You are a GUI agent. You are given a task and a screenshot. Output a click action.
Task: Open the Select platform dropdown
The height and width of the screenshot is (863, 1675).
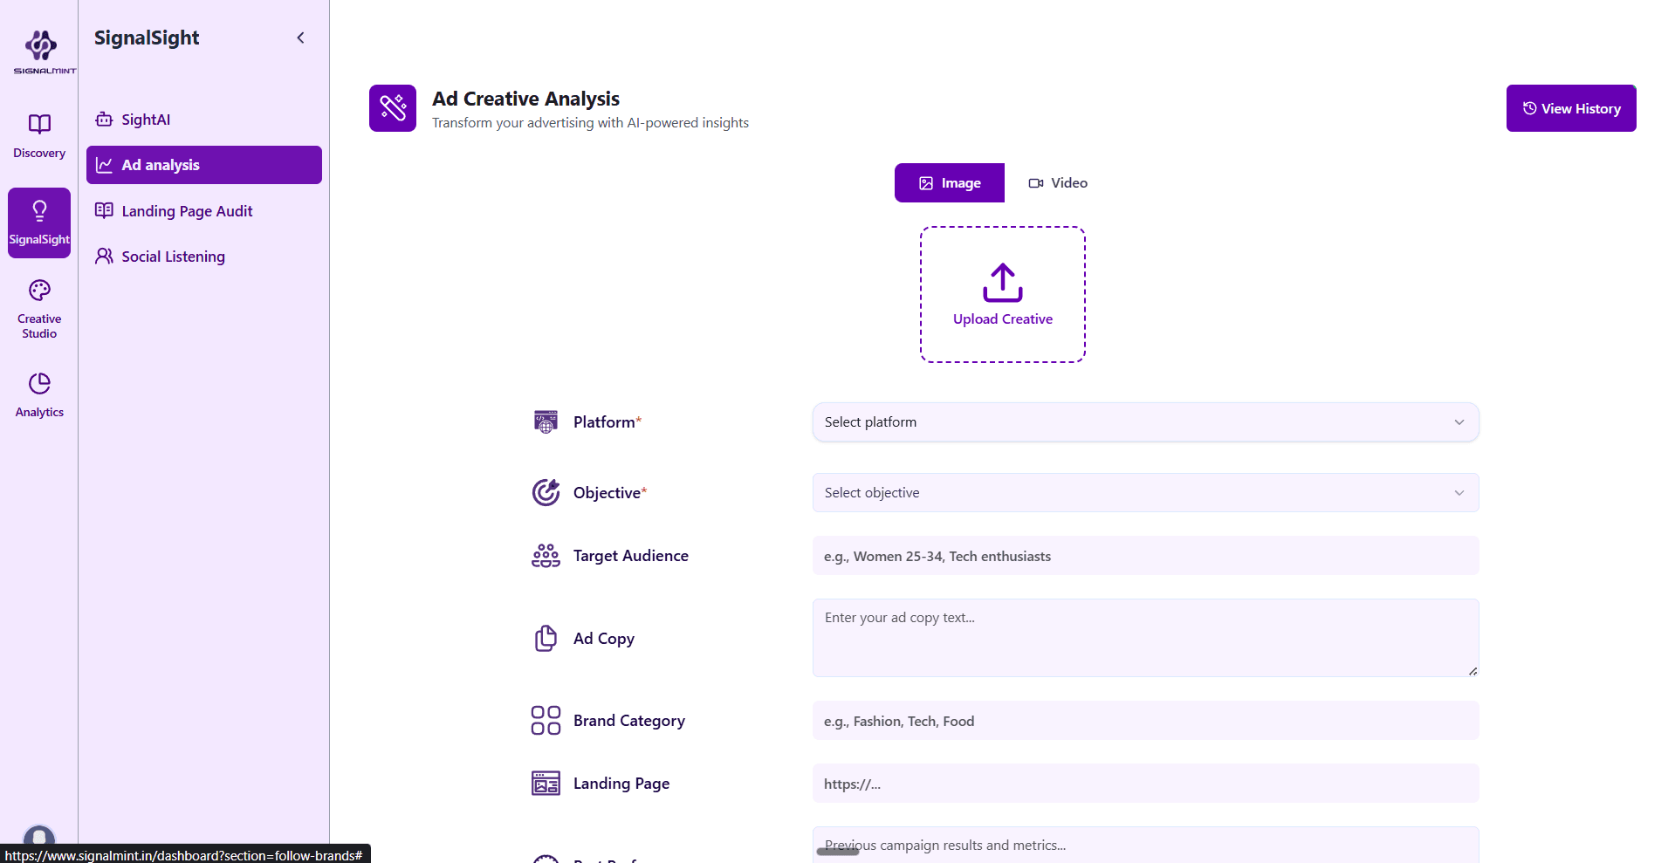coord(1144,421)
